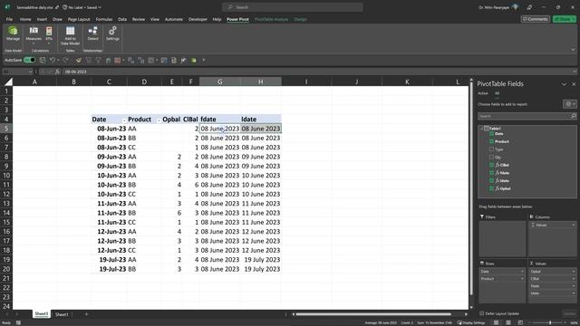Viewport: 580px width, 326px height.
Task: Open dropdown for Product in Rows area
Action: pyautogui.click(x=522, y=279)
